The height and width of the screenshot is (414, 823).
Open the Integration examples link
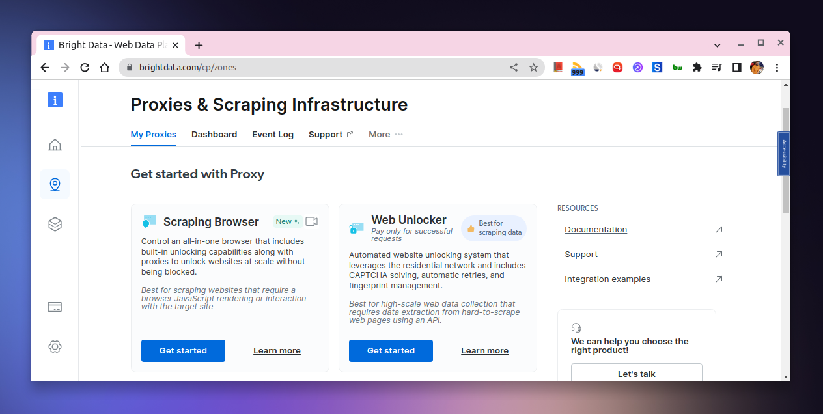coord(607,279)
